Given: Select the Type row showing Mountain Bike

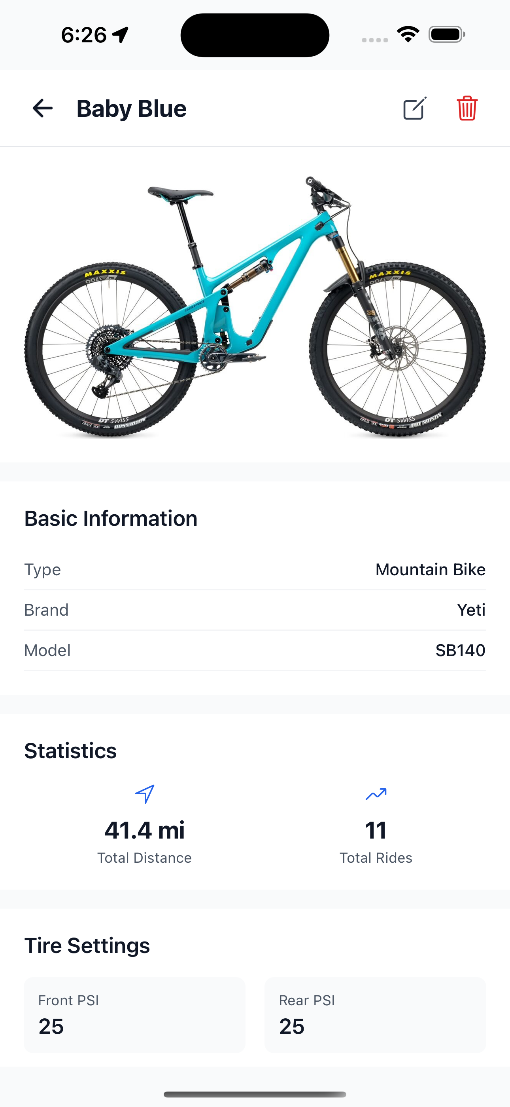Looking at the screenshot, I should tap(255, 569).
